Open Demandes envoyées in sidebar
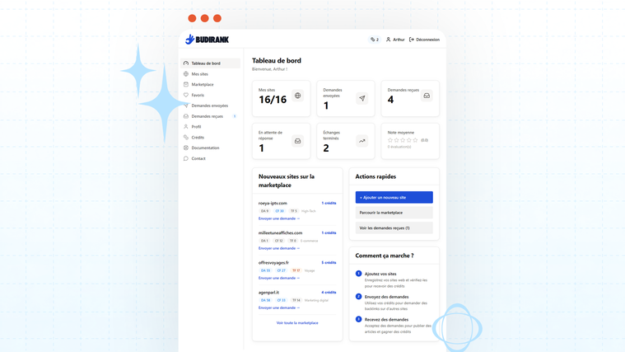Screen dimensions: 625x352 tap(210, 106)
